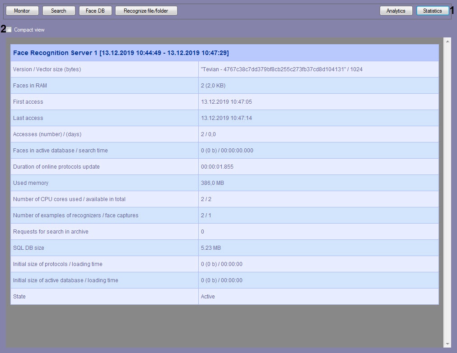457x353 pixels.
Task: Enable the Compact view checkbox
Action: [x=9, y=30]
